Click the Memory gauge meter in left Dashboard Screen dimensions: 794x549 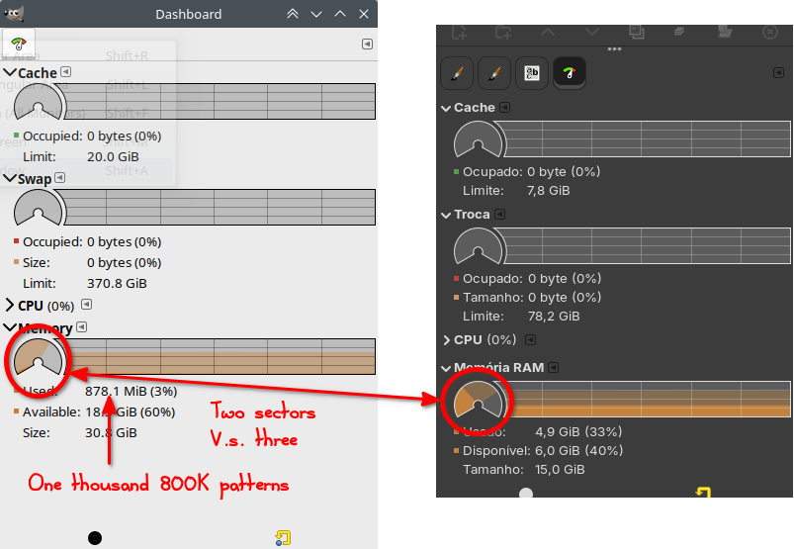pos(39,356)
